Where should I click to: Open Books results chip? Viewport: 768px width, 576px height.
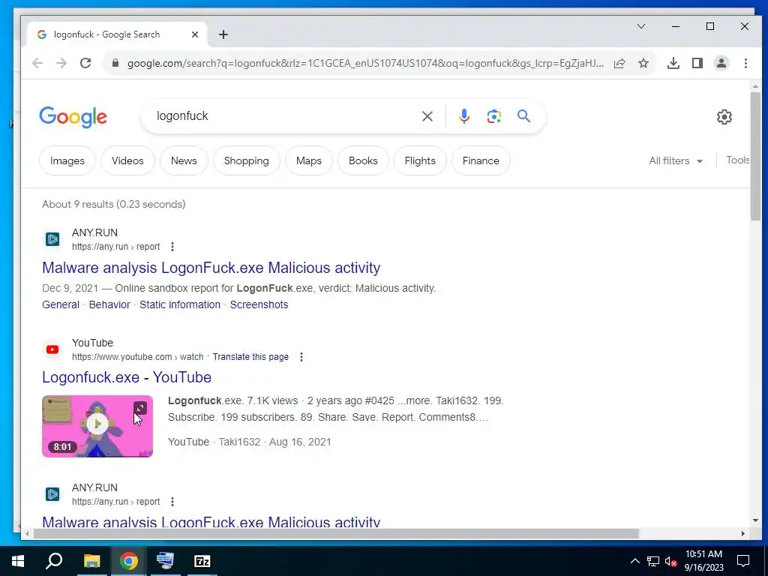[364, 160]
